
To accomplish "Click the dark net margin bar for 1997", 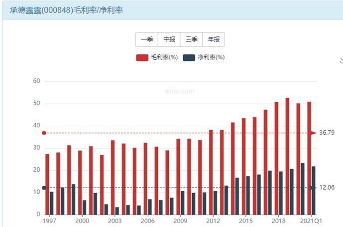I will (x=52, y=203).
